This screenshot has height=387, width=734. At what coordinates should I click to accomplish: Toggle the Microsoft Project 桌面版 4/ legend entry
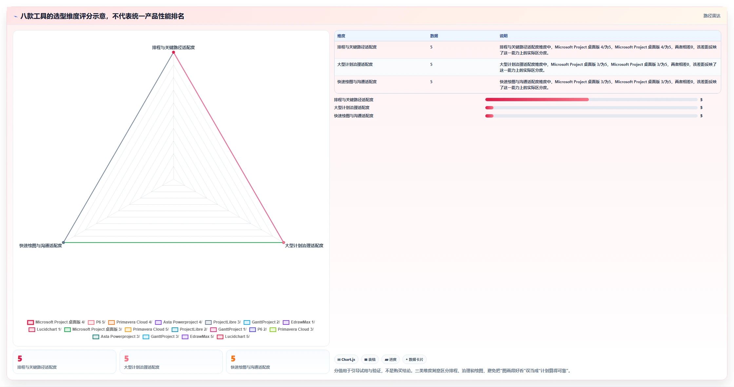56,322
